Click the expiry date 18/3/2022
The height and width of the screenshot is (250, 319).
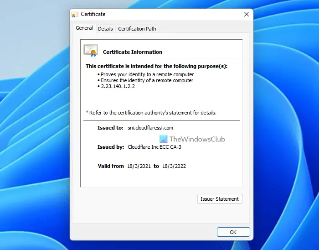tap(174, 166)
